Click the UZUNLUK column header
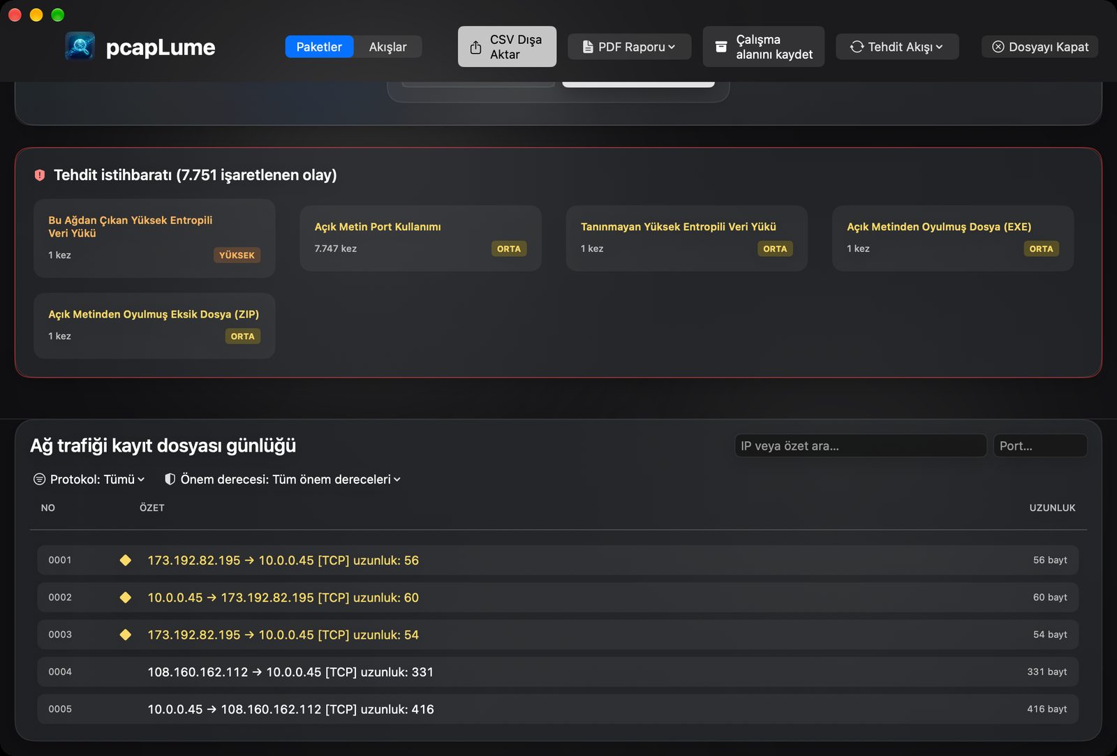This screenshot has height=756, width=1117. 1052,508
